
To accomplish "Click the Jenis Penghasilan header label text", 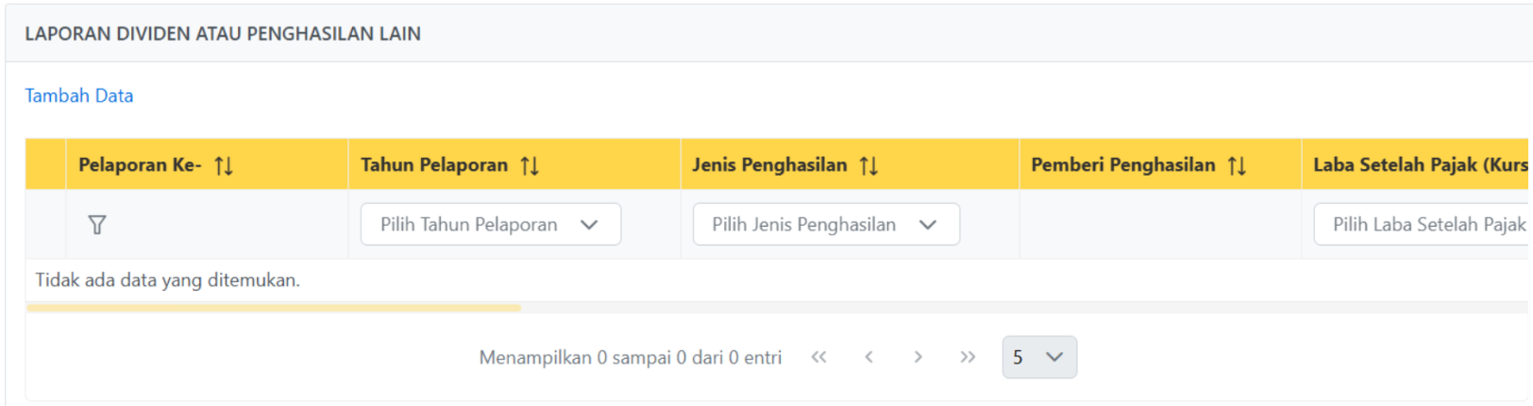I will click(769, 165).
